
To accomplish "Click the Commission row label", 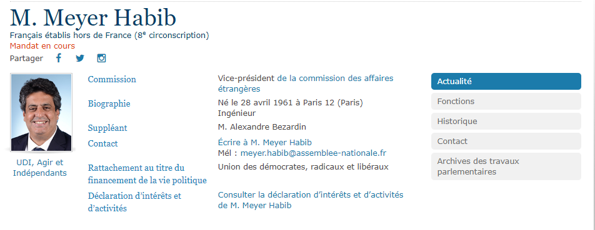I will 112,79.
